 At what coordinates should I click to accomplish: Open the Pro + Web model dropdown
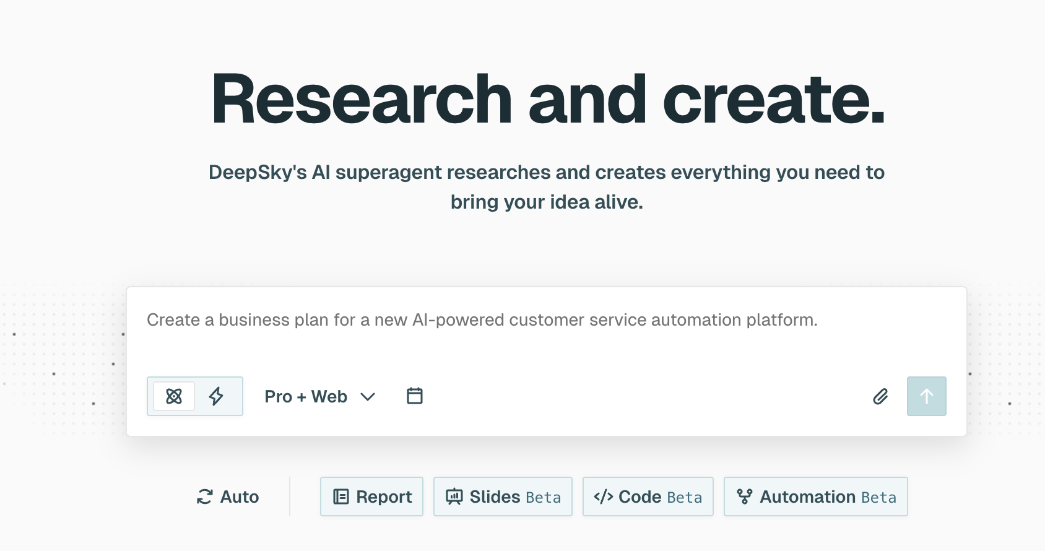point(319,396)
